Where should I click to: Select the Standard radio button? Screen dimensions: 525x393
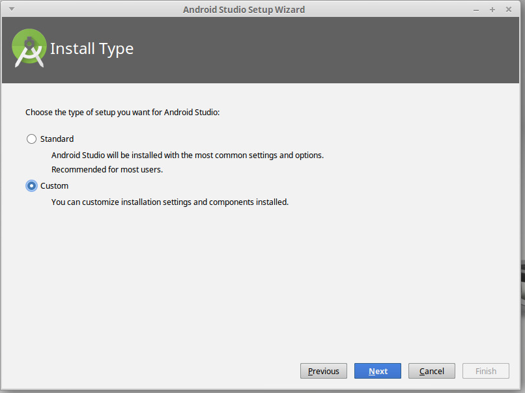(x=31, y=139)
